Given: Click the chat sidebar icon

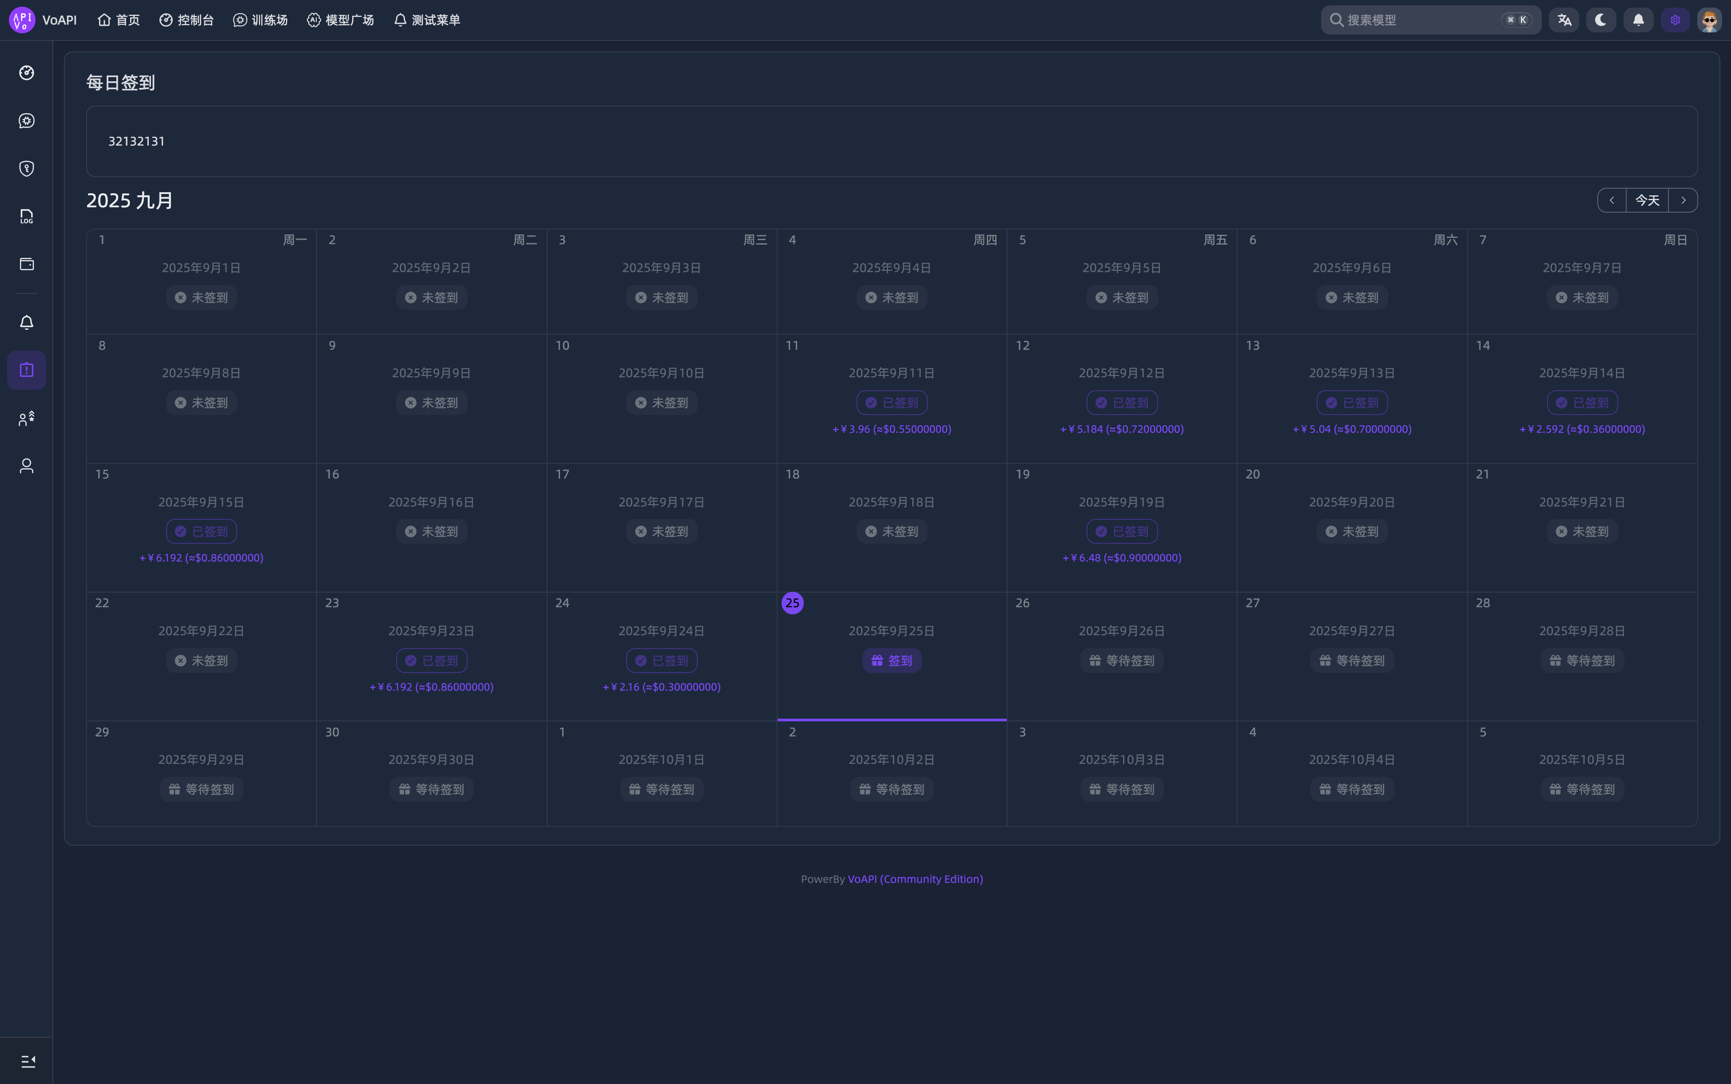Looking at the screenshot, I should point(27,120).
